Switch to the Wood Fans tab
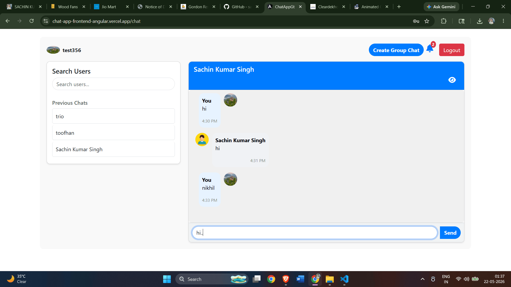Image resolution: width=511 pixels, height=287 pixels. 68,7
